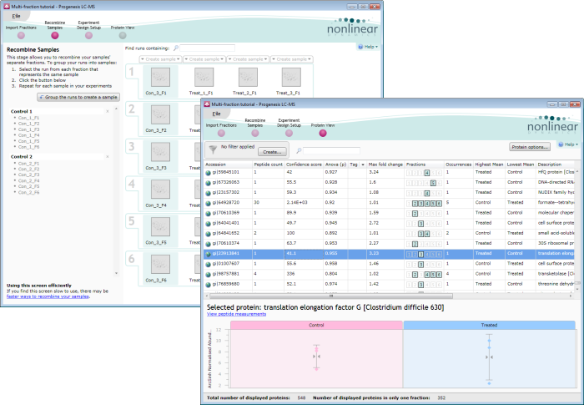Click the Find runs containing input field

[x=208, y=48]
